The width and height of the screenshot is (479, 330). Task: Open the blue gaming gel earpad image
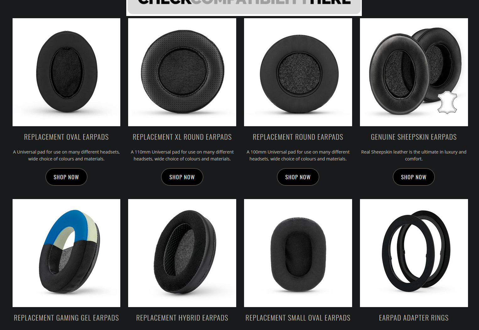click(x=66, y=253)
